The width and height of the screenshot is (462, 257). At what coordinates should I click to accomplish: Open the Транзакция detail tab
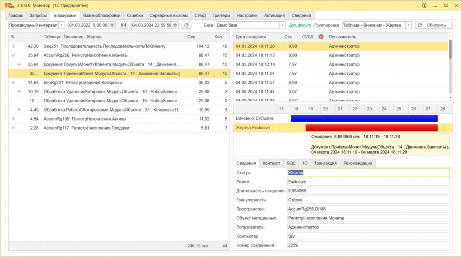[325, 163]
